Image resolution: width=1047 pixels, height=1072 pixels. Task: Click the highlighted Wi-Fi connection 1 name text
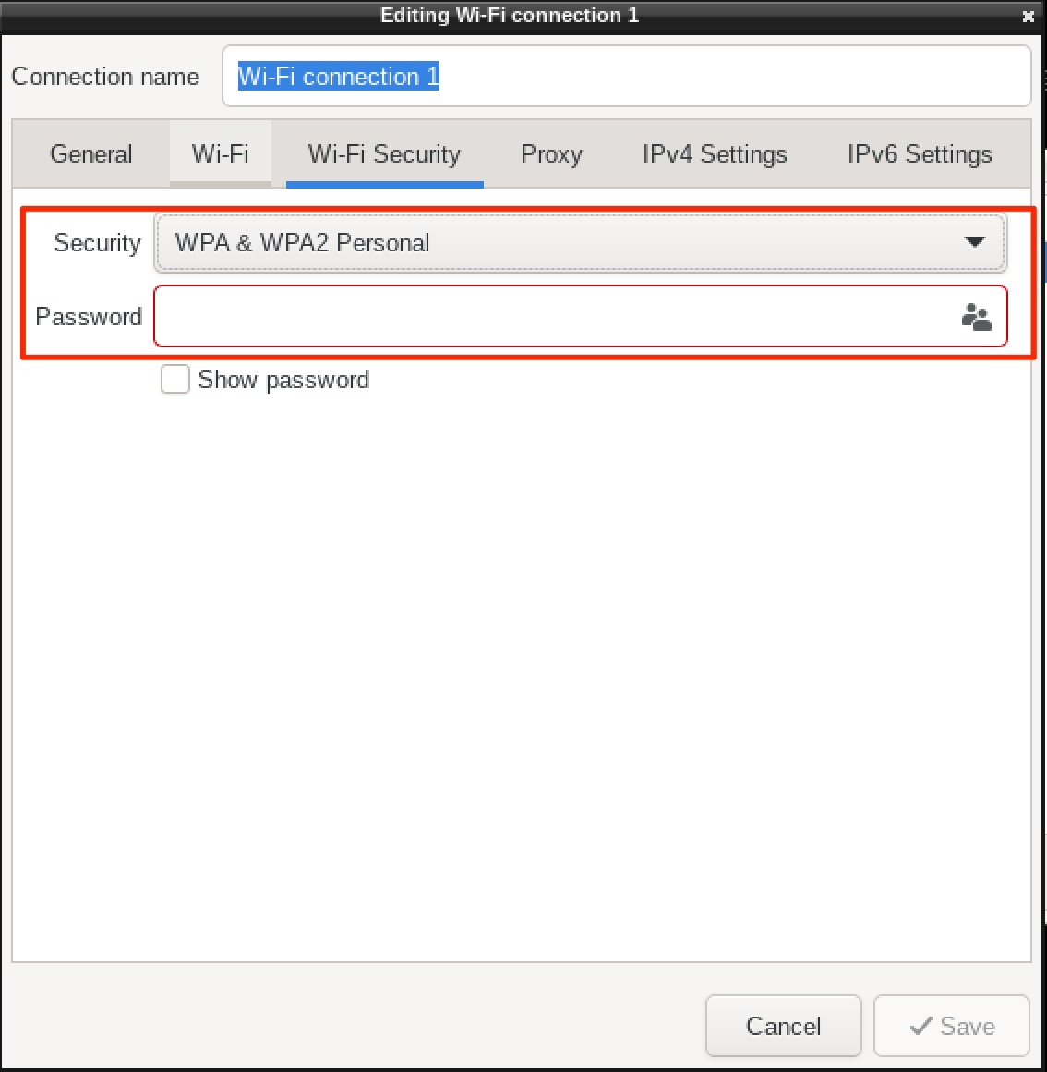coord(338,76)
